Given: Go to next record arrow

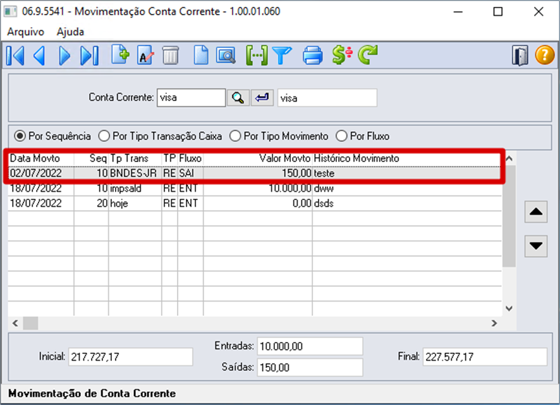Looking at the screenshot, I should pos(64,56).
